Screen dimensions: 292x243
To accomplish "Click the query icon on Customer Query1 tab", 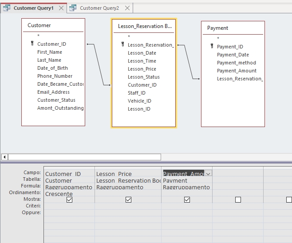I will [x=7, y=8].
